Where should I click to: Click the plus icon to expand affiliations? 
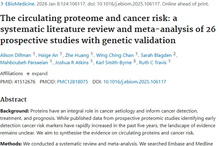click(x=28, y=74)
